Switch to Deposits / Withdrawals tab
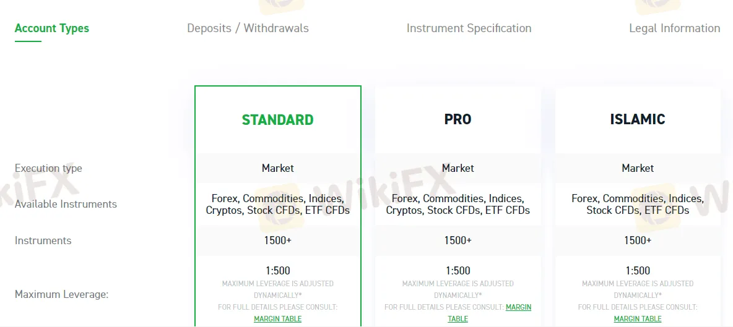Screen dimensions: 733x327 coord(248,28)
